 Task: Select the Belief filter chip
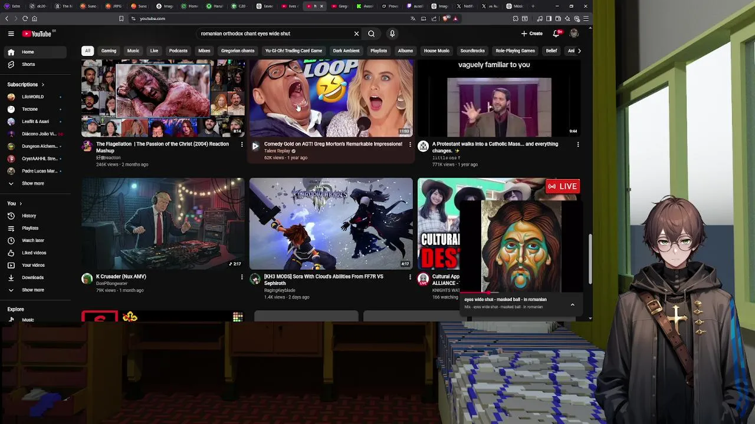tap(552, 51)
